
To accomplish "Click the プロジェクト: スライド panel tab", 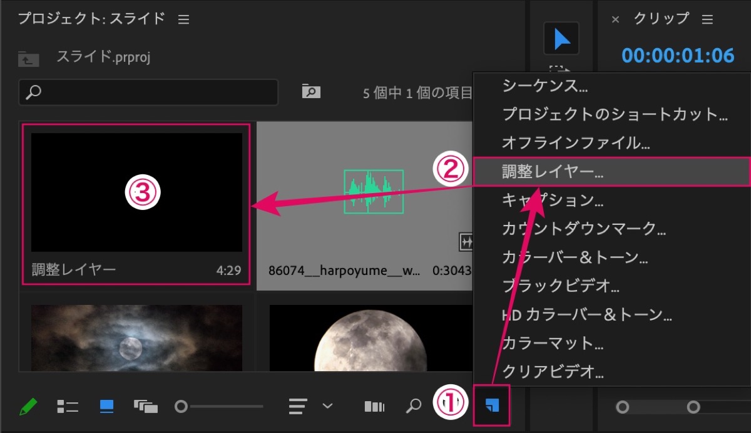I will [x=91, y=19].
